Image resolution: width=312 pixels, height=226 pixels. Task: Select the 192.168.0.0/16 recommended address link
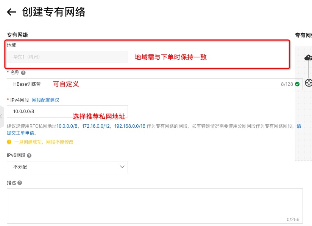click(x=130, y=126)
